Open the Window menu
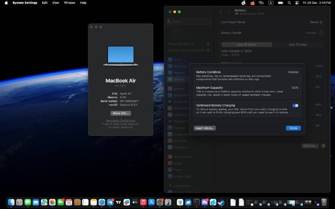The height and width of the screenshot is (209, 335). pyautogui.click(x=70, y=3)
